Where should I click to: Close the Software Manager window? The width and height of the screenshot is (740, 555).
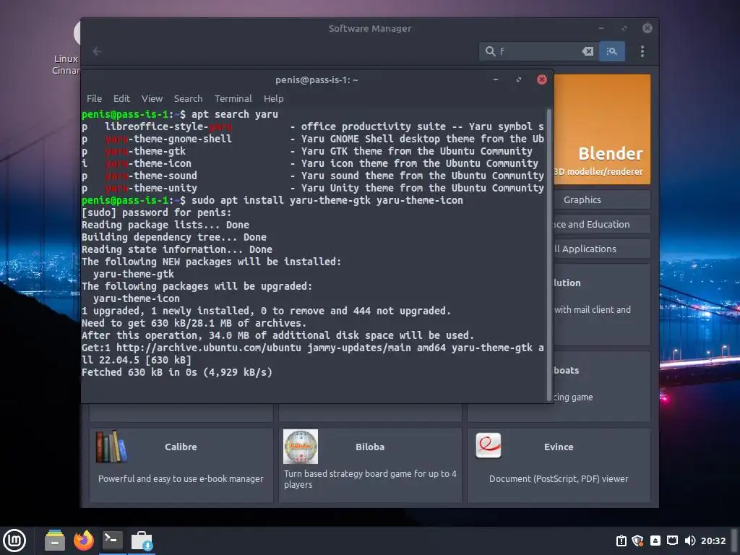(647, 28)
